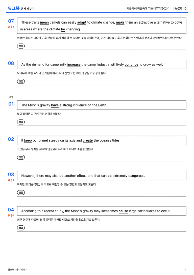Click the 중요 star mark beside question 07
194x275 pixels.
(x=11, y=27)
